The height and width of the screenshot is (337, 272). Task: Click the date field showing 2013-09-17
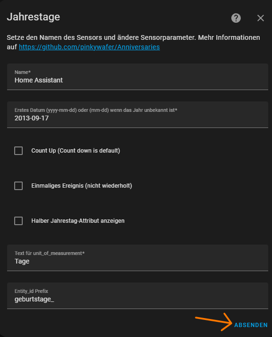point(138,115)
